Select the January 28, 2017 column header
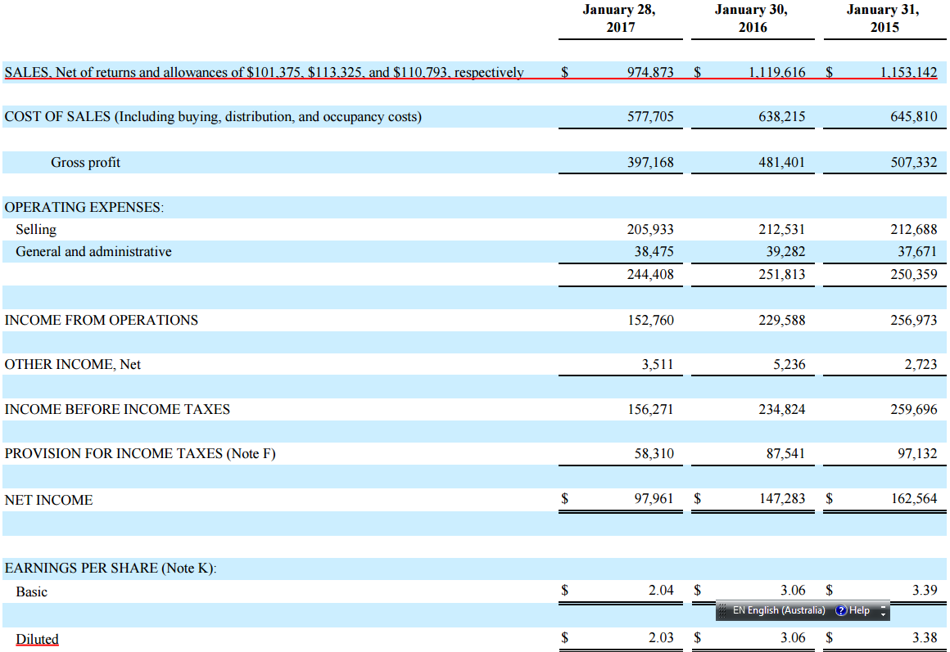The height and width of the screenshot is (652, 950). click(619, 19)
